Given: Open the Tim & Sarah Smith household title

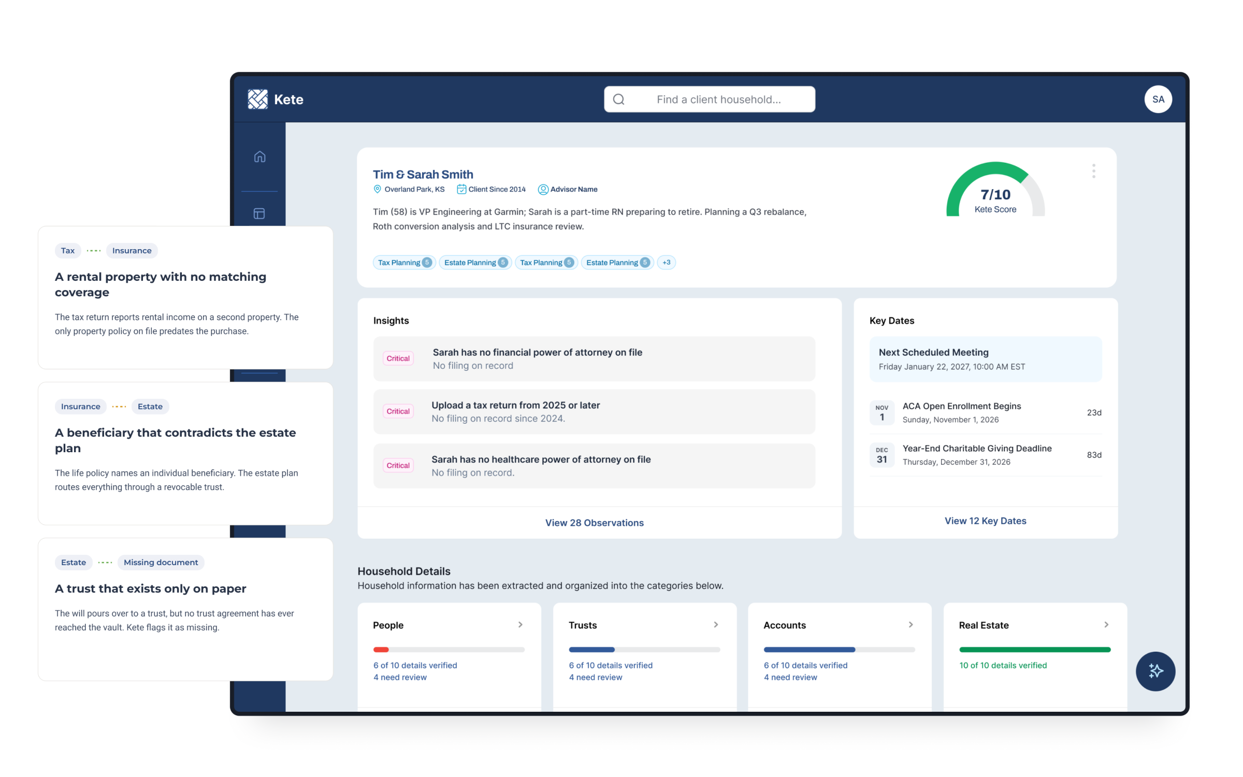Looking at the screenshot, I should pyautogui.click(x=423, y=174).
